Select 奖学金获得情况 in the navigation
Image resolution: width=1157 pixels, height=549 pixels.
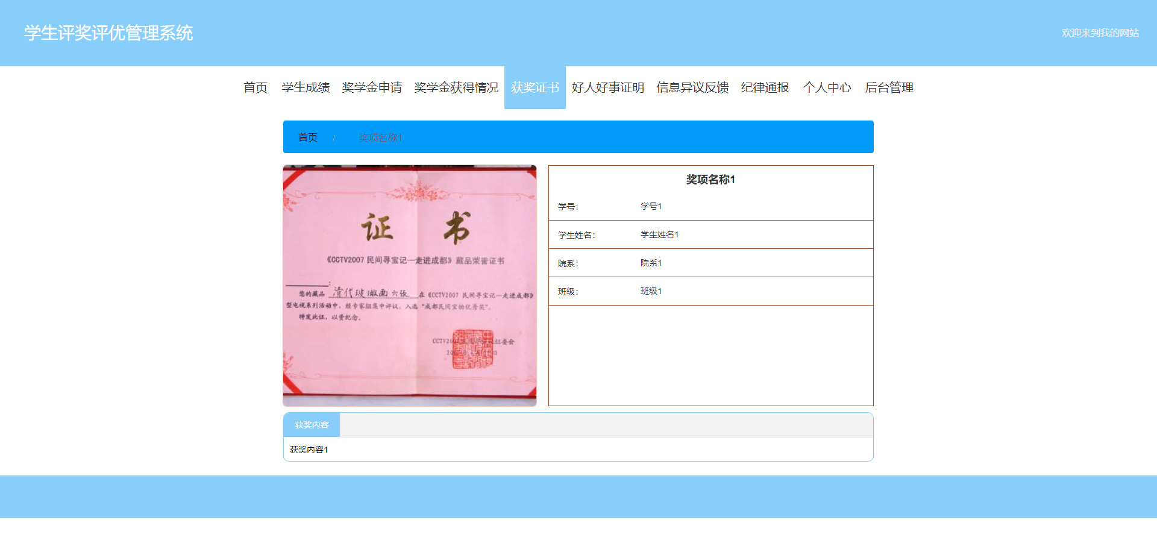[x=456, y=87]
